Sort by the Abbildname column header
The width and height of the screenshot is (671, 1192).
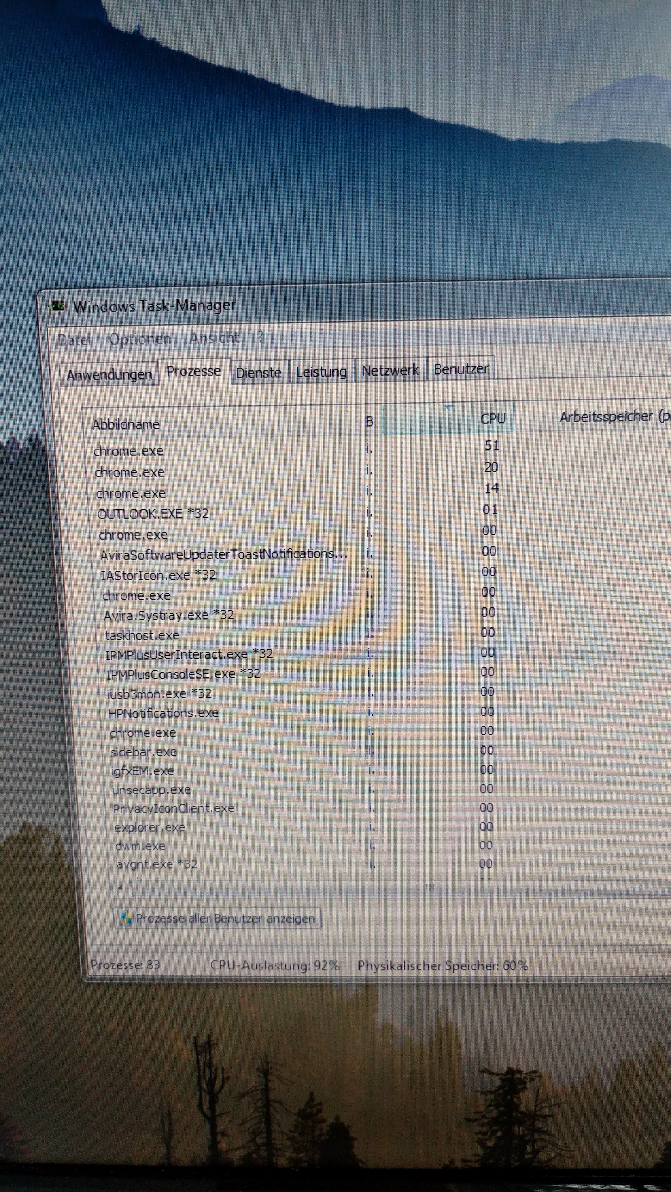tap(126, 424)
